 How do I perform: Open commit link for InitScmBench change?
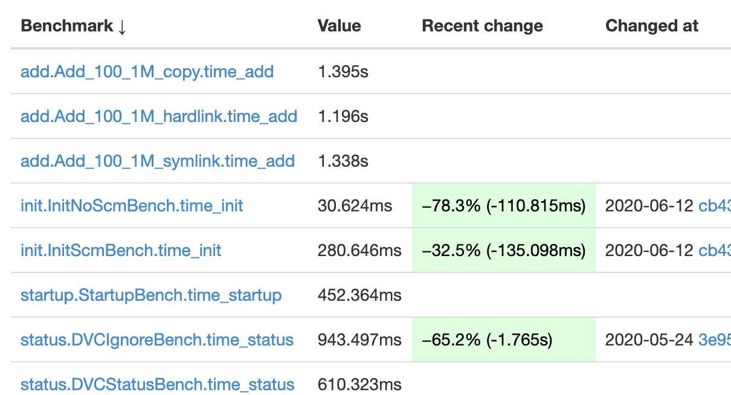(x=715, y=250)
